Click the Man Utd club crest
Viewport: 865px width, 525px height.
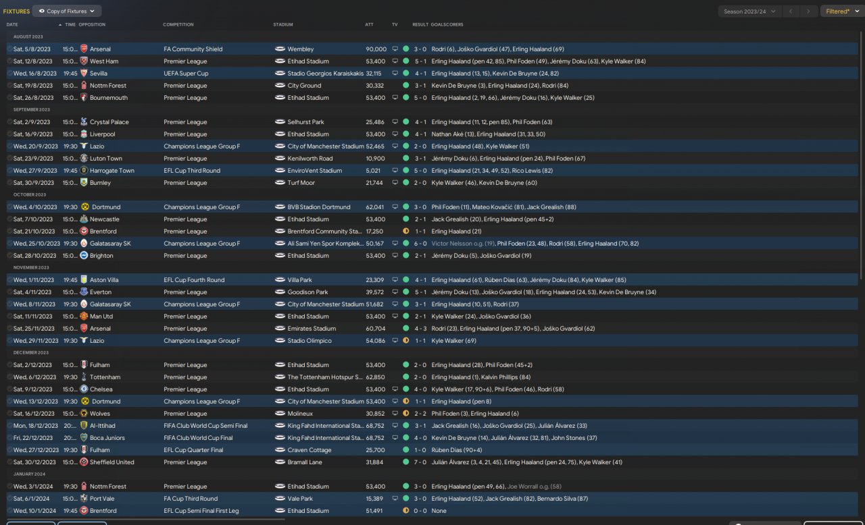click(x=84, y=316)
